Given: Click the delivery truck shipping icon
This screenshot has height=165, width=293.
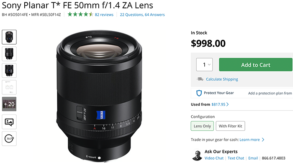Looking at the screenshot, I should click(x=200, y=79).
